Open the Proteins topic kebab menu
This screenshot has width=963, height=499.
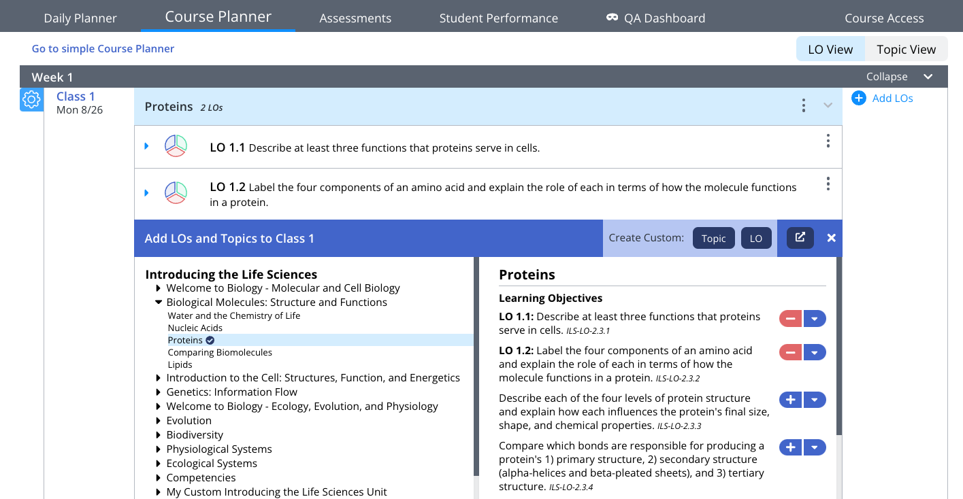tap(804, 105)
